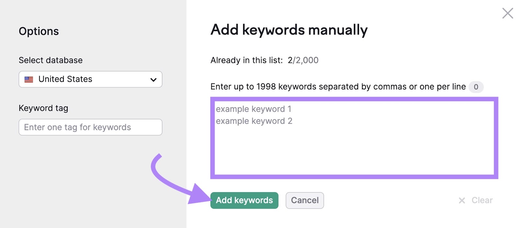Click the 'Enter up to 1998 keywords' instruction text
Viewport: 518px width, 228px height.
point(338,87)
